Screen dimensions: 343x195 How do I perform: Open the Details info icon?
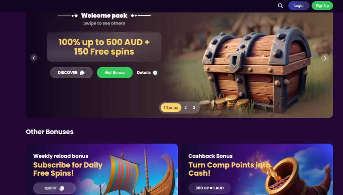(155, 73)
